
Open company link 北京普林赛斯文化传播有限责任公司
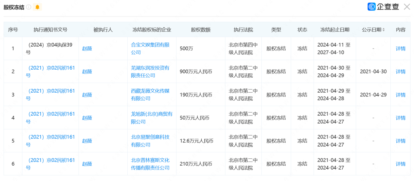pos(150,164)
